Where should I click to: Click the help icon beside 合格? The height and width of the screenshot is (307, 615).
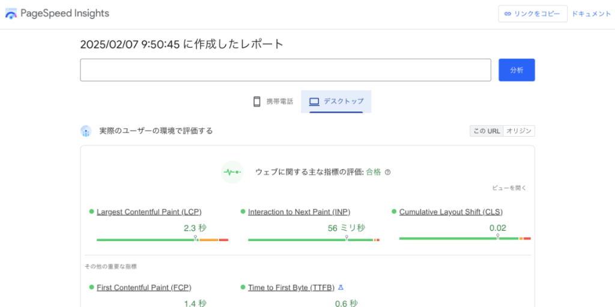pyautogui.click(x=387, y=172)
